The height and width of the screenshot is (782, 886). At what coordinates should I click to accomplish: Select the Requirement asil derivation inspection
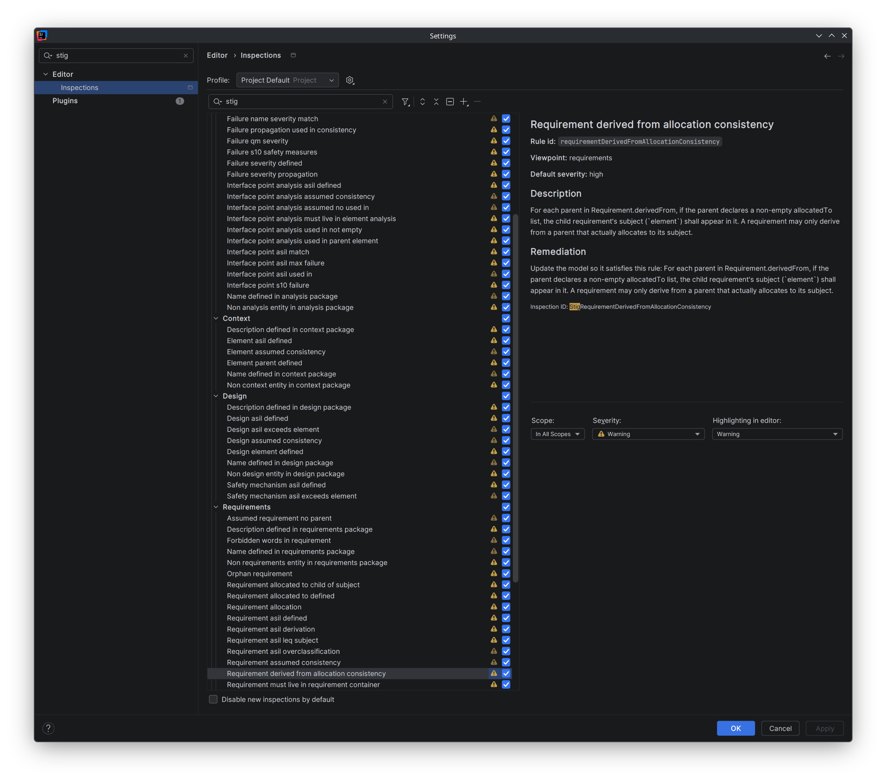pos(359,629)
